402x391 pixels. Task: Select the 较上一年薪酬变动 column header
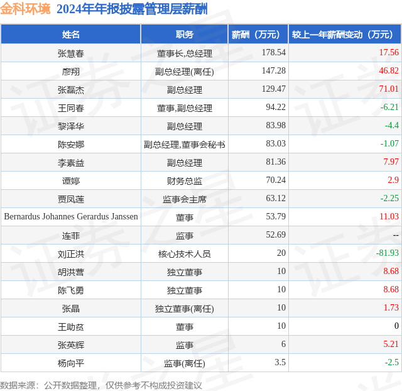point(345,35)
